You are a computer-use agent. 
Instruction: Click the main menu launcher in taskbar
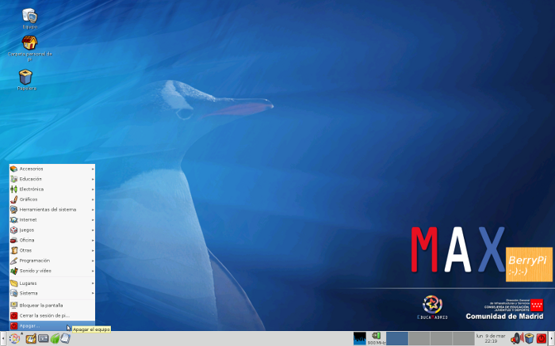click(x=15, y=339)
